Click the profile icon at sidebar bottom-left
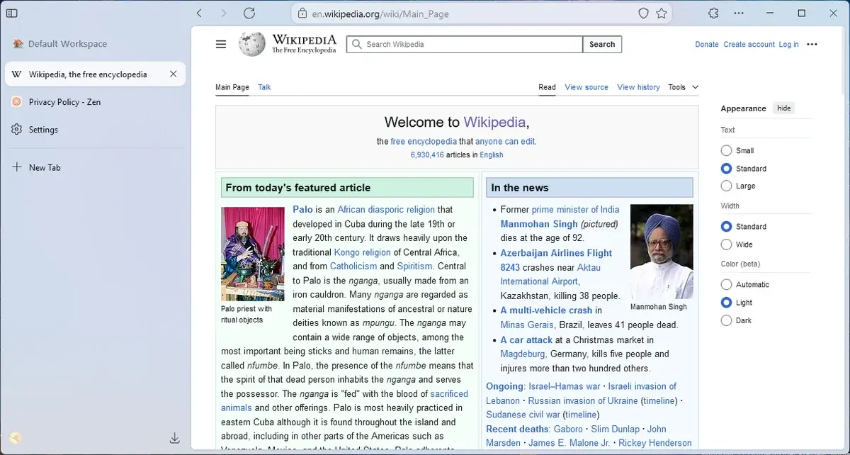The height and width of the screenshot is (455, 850). coord(16,438)
